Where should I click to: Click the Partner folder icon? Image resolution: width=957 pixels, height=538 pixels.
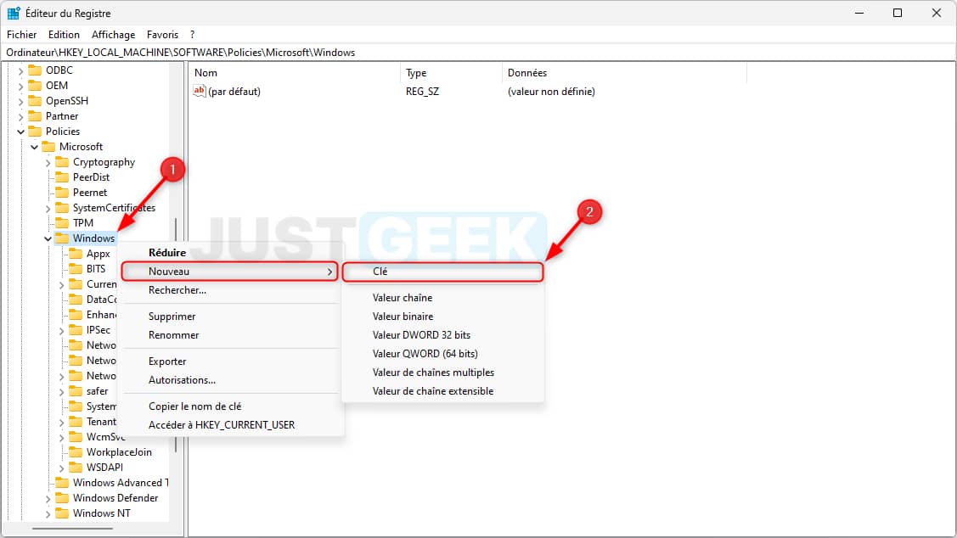35,116
